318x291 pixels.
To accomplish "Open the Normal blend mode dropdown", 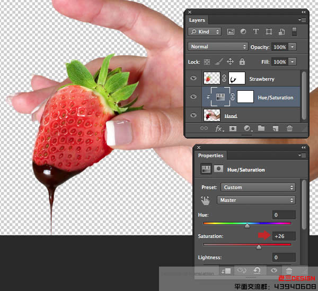I will click(x=218, y=47).
